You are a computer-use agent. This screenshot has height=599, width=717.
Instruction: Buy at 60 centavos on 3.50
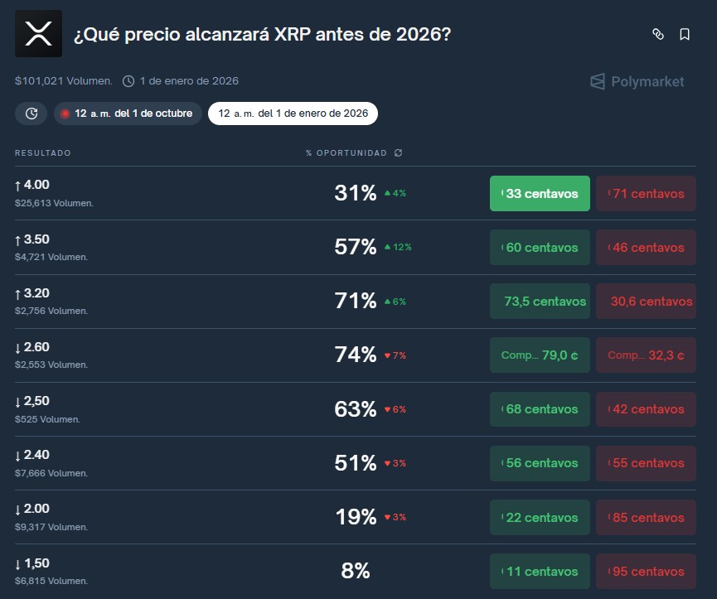(539, 247)
